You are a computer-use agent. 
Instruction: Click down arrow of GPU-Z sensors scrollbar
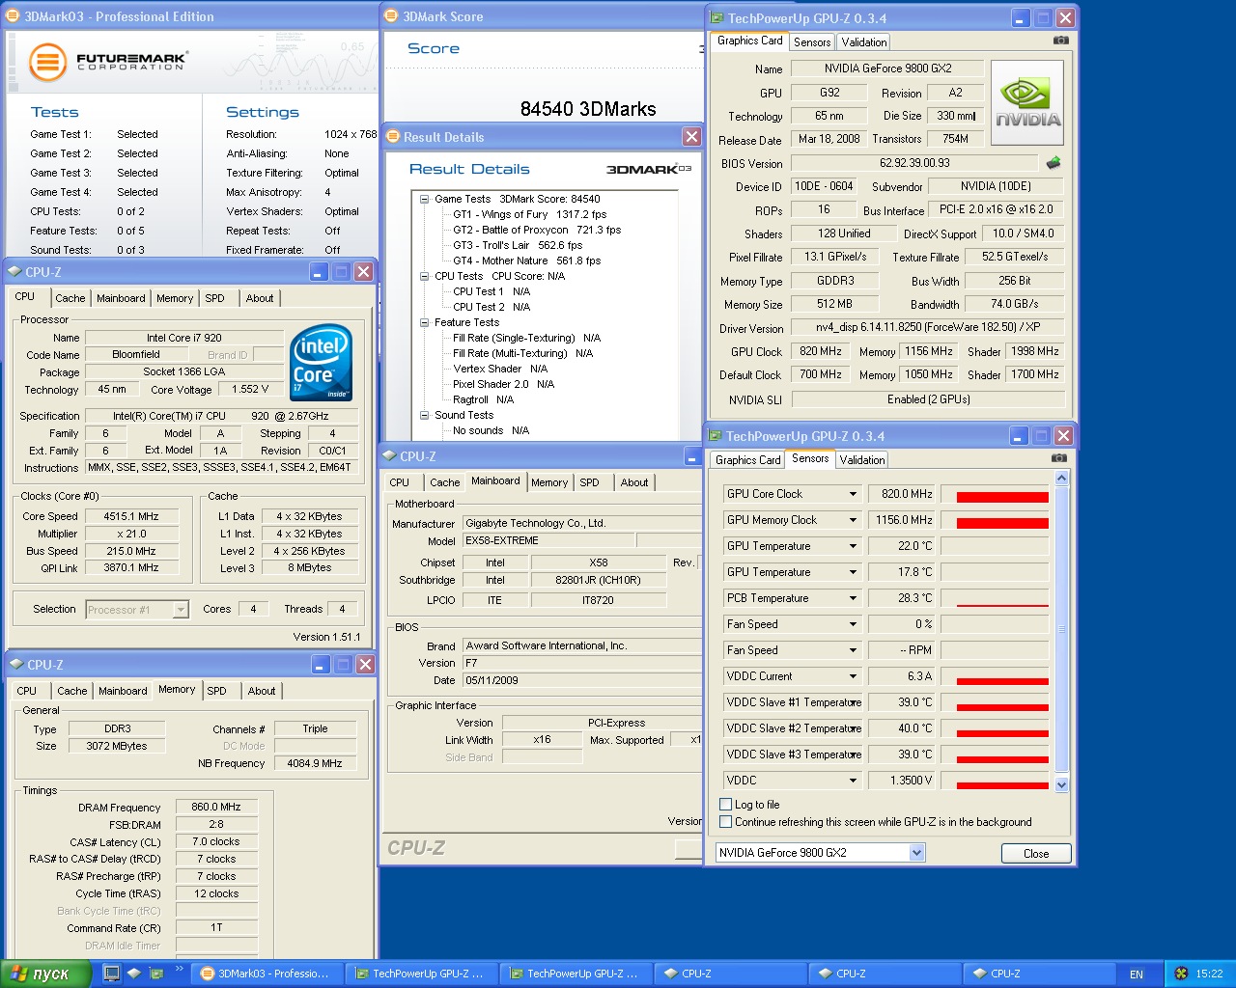(1061, 785)
